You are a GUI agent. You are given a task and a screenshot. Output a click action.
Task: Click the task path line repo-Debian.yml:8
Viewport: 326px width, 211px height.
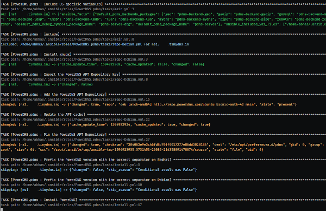74,80
